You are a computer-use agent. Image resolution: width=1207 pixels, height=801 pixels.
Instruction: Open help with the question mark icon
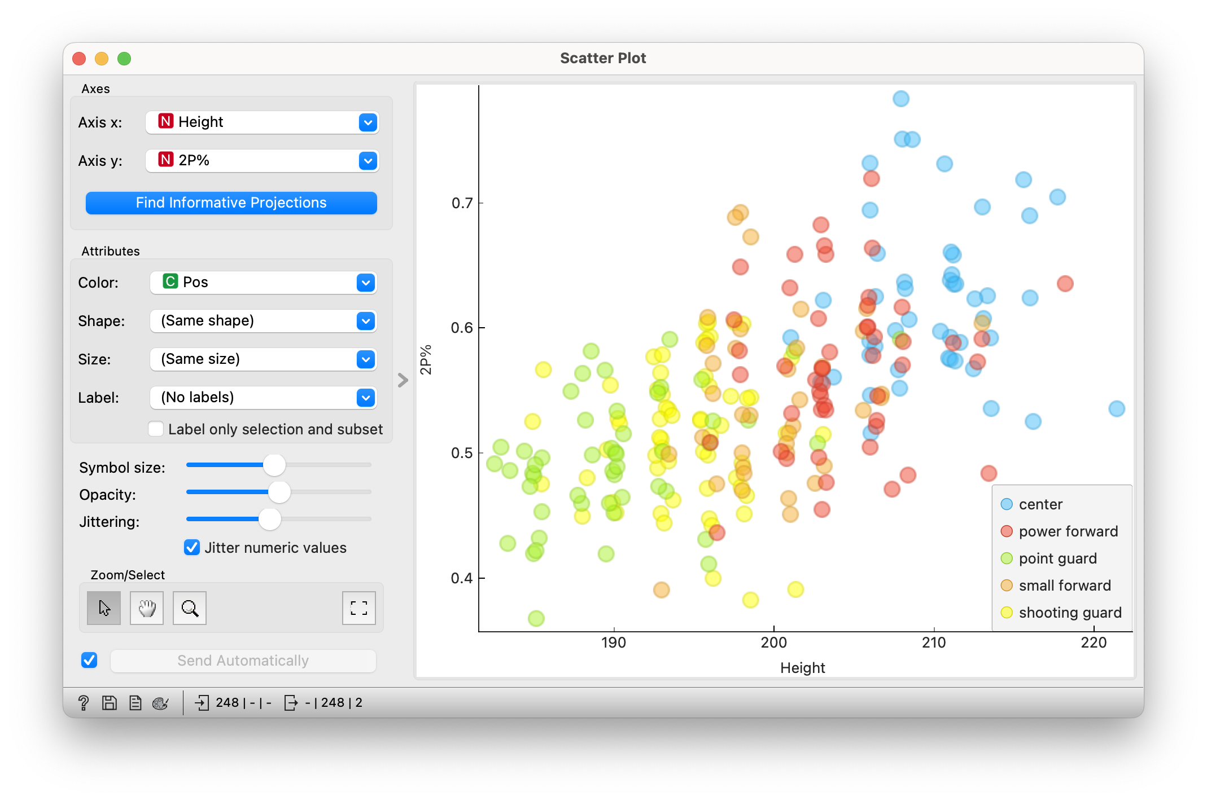pyautogui.click(x=84, y=702)
